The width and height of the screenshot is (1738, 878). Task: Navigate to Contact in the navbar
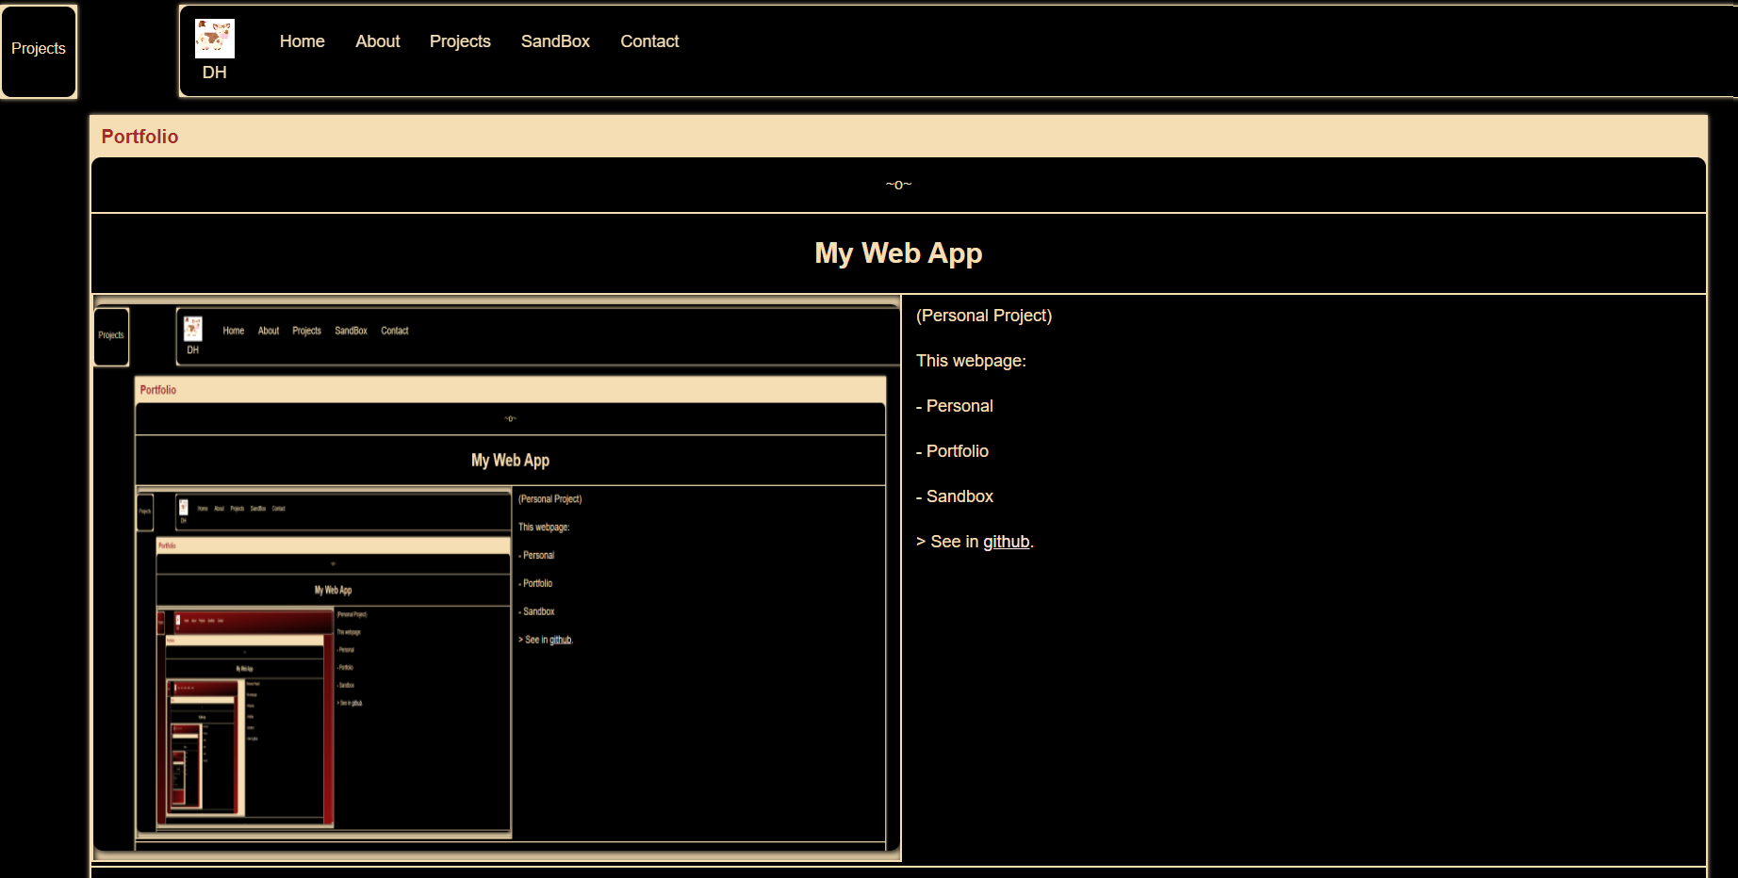649,41
